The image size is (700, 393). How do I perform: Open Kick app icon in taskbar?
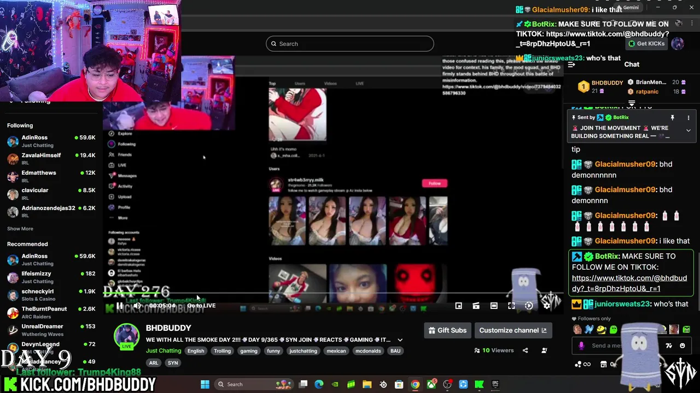click(480, 384)
